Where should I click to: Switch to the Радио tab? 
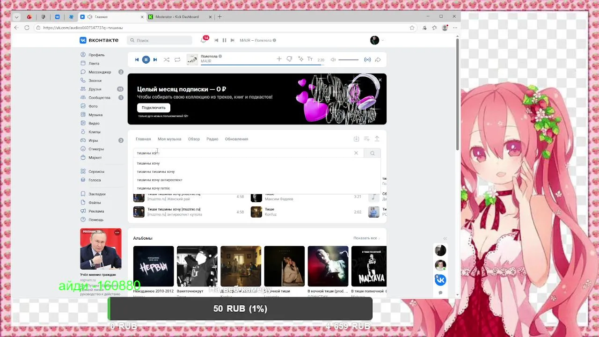(212, 139)
